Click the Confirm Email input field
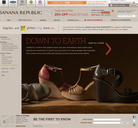 [x=107, y=123]
